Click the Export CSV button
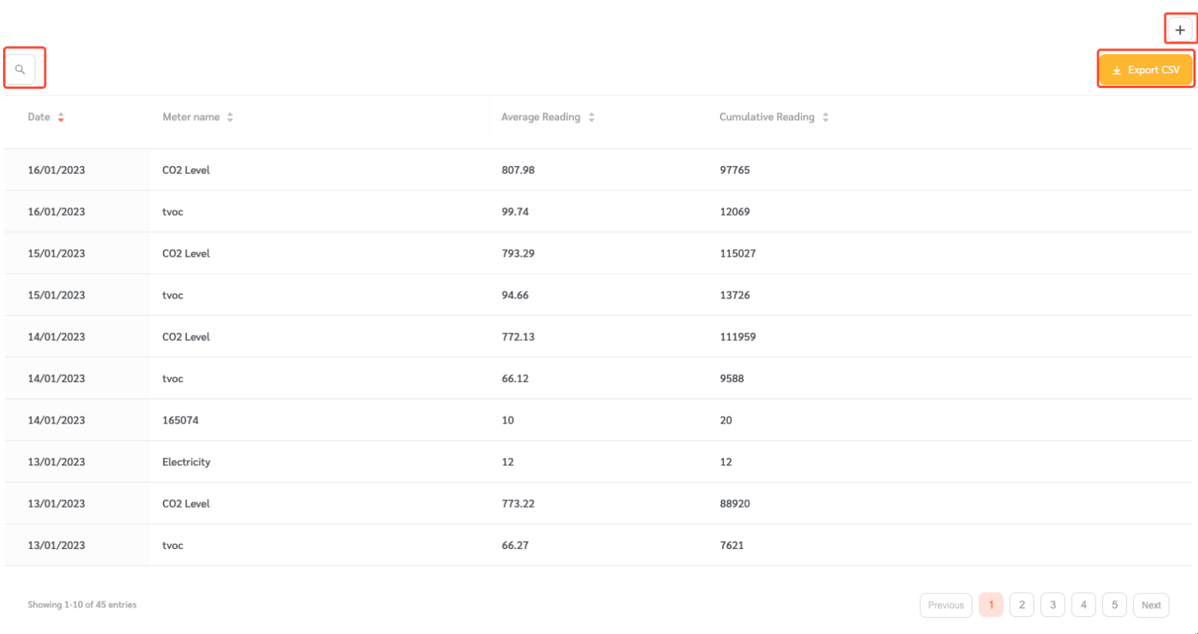Viewport: 1198px width, 634px height. pos(1145,69)
